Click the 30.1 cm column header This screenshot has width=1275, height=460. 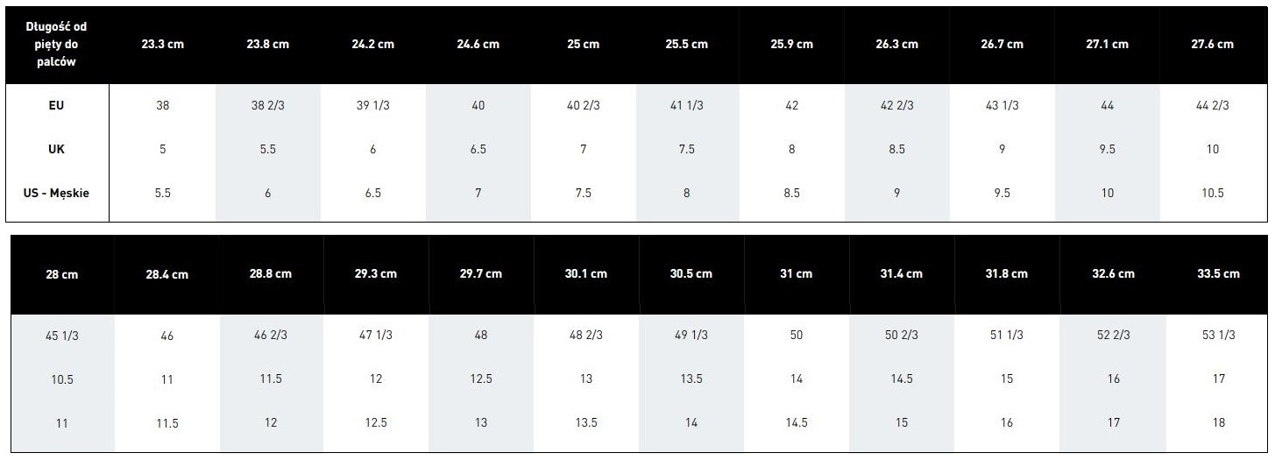pyautogui.click(x=585, y=274)
